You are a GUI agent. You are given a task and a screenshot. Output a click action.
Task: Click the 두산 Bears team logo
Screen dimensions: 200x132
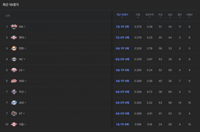tap(14, 92)
